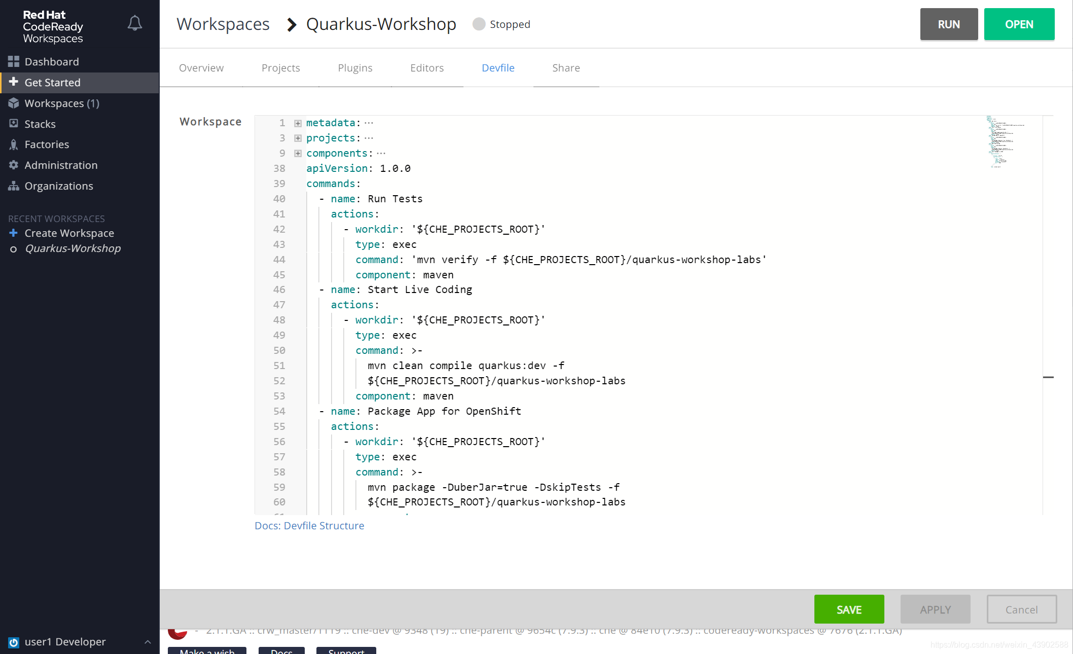Click 'Run Tests' name on line 40
1073x654 pixels.
(x=395, y=199)
